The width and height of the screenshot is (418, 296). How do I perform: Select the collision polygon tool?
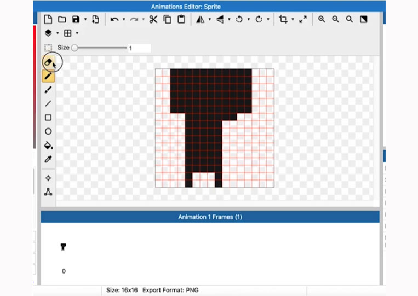(x=48, y=192)
